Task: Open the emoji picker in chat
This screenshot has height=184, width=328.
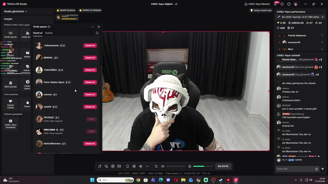Action: tap(316, 169)
